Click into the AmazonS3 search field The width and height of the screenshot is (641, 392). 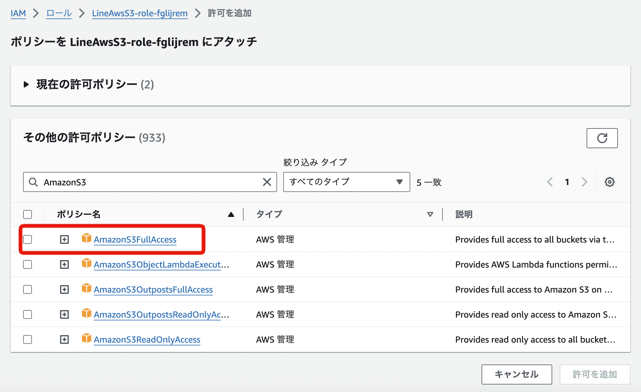coord(150,182)
